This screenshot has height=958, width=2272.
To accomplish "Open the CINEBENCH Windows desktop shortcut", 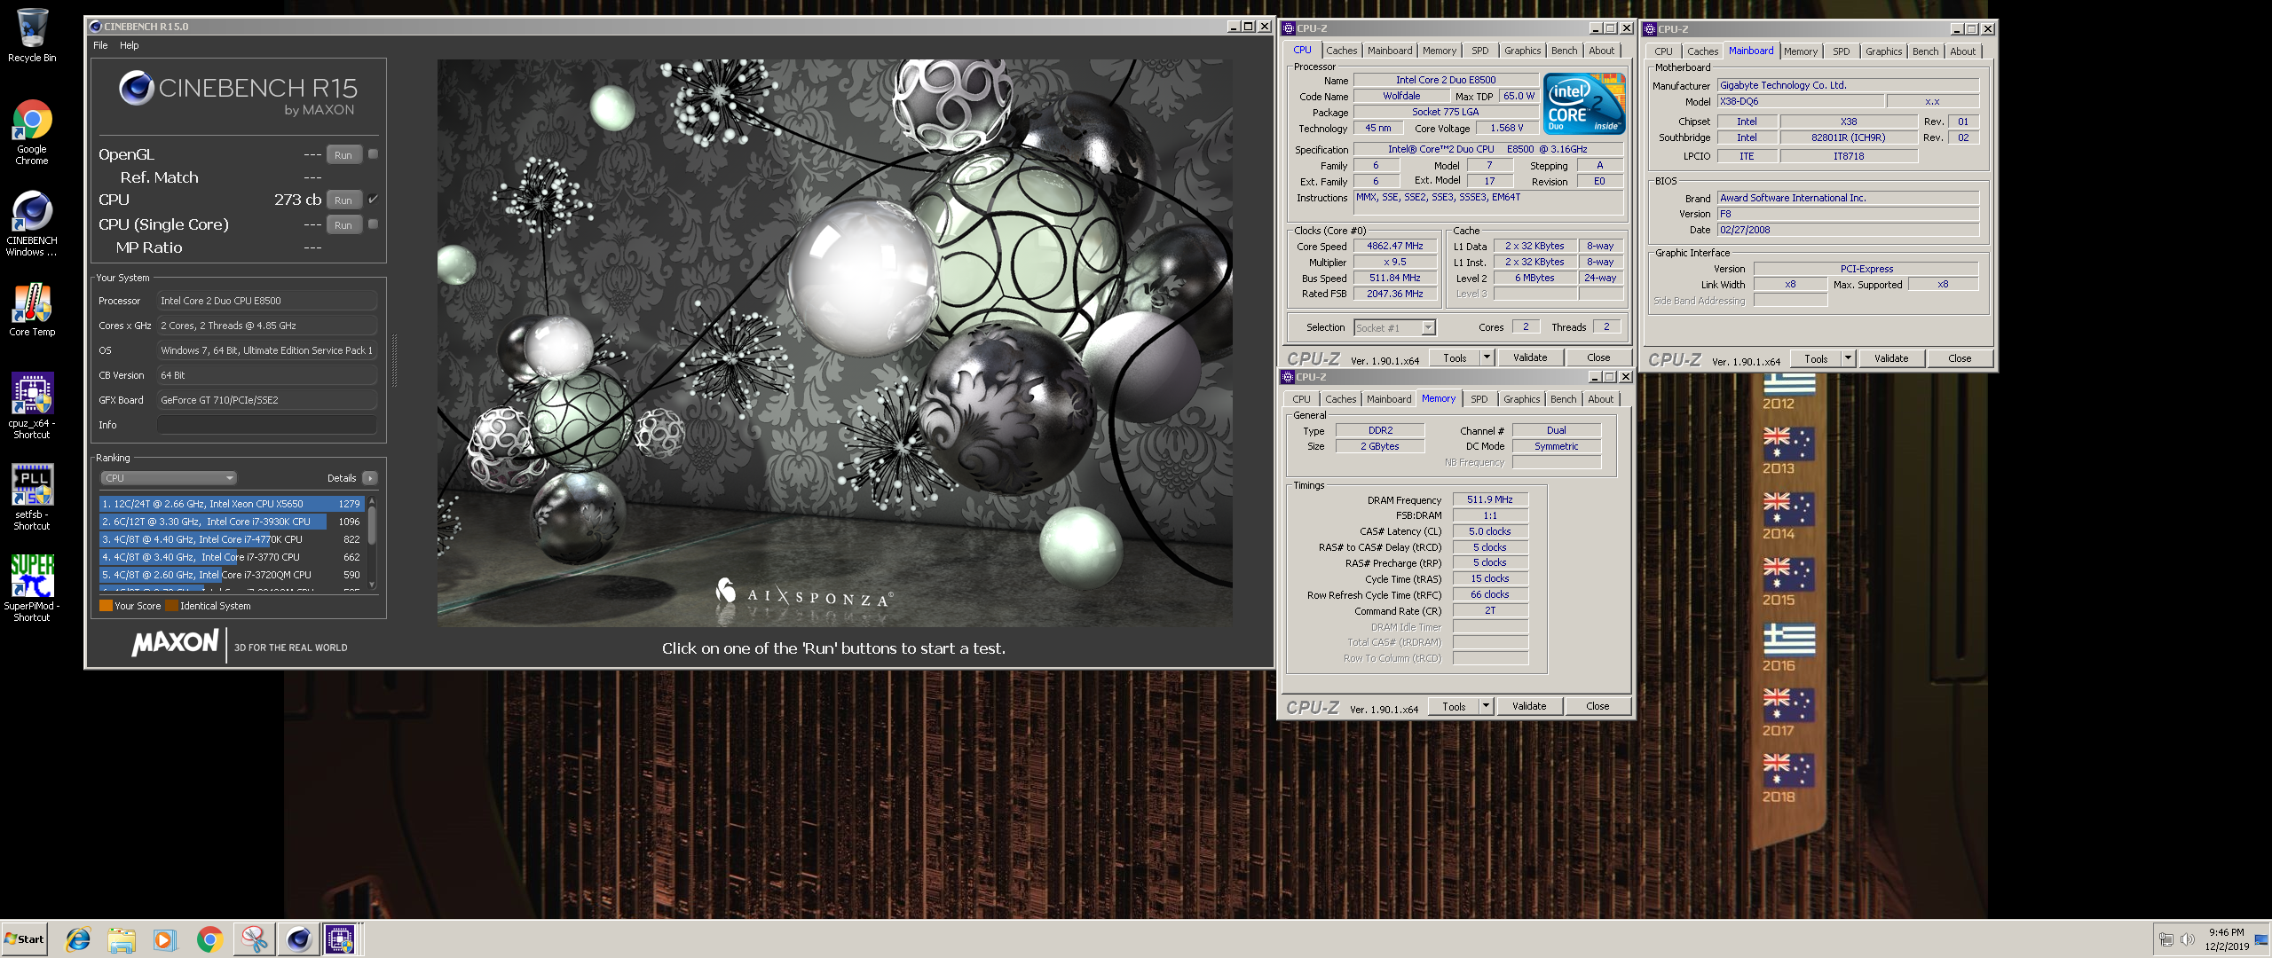I will tap(32, 224).
